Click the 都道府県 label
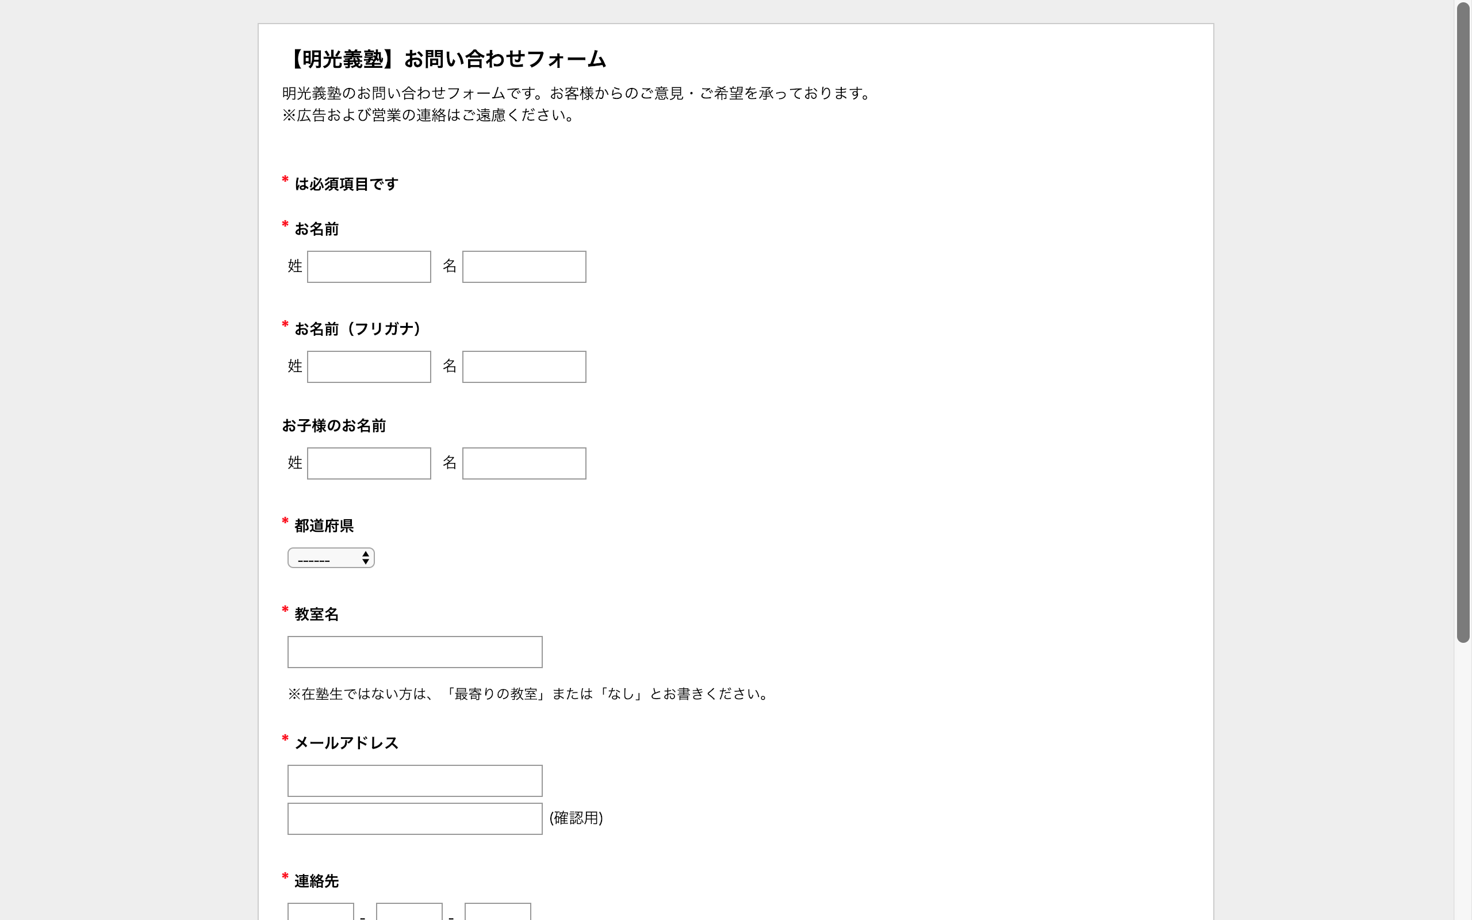1472x920 pixels. point(324,525)
